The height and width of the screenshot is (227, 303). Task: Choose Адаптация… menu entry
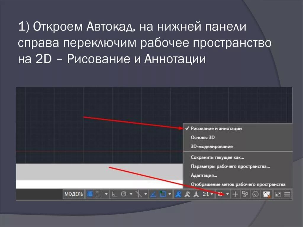point(238,176)
